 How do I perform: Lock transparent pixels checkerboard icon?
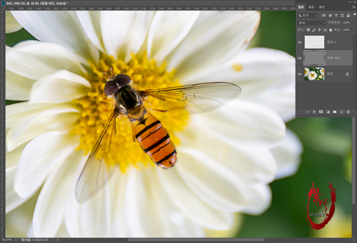tap(308, 30)
